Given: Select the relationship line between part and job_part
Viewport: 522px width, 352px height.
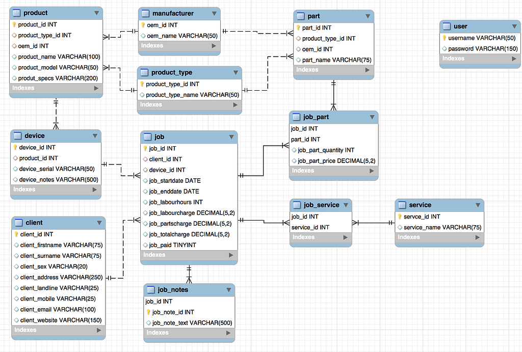Looking at the screenshot, I should [334, 95].
